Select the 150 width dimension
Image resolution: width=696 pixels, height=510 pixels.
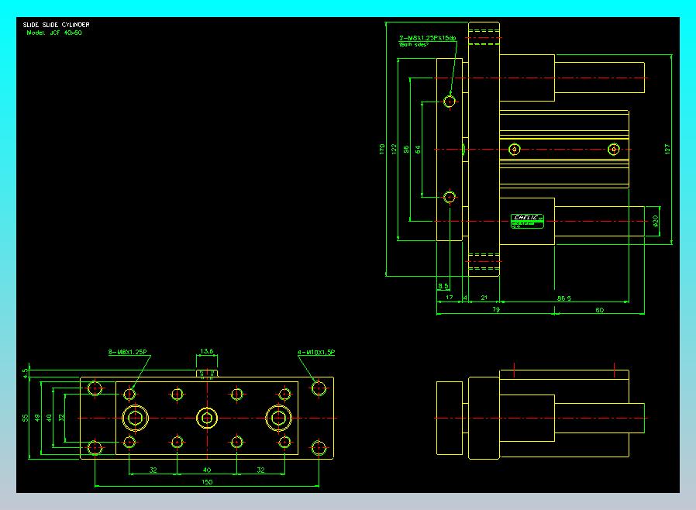click(x=207, y=481)
